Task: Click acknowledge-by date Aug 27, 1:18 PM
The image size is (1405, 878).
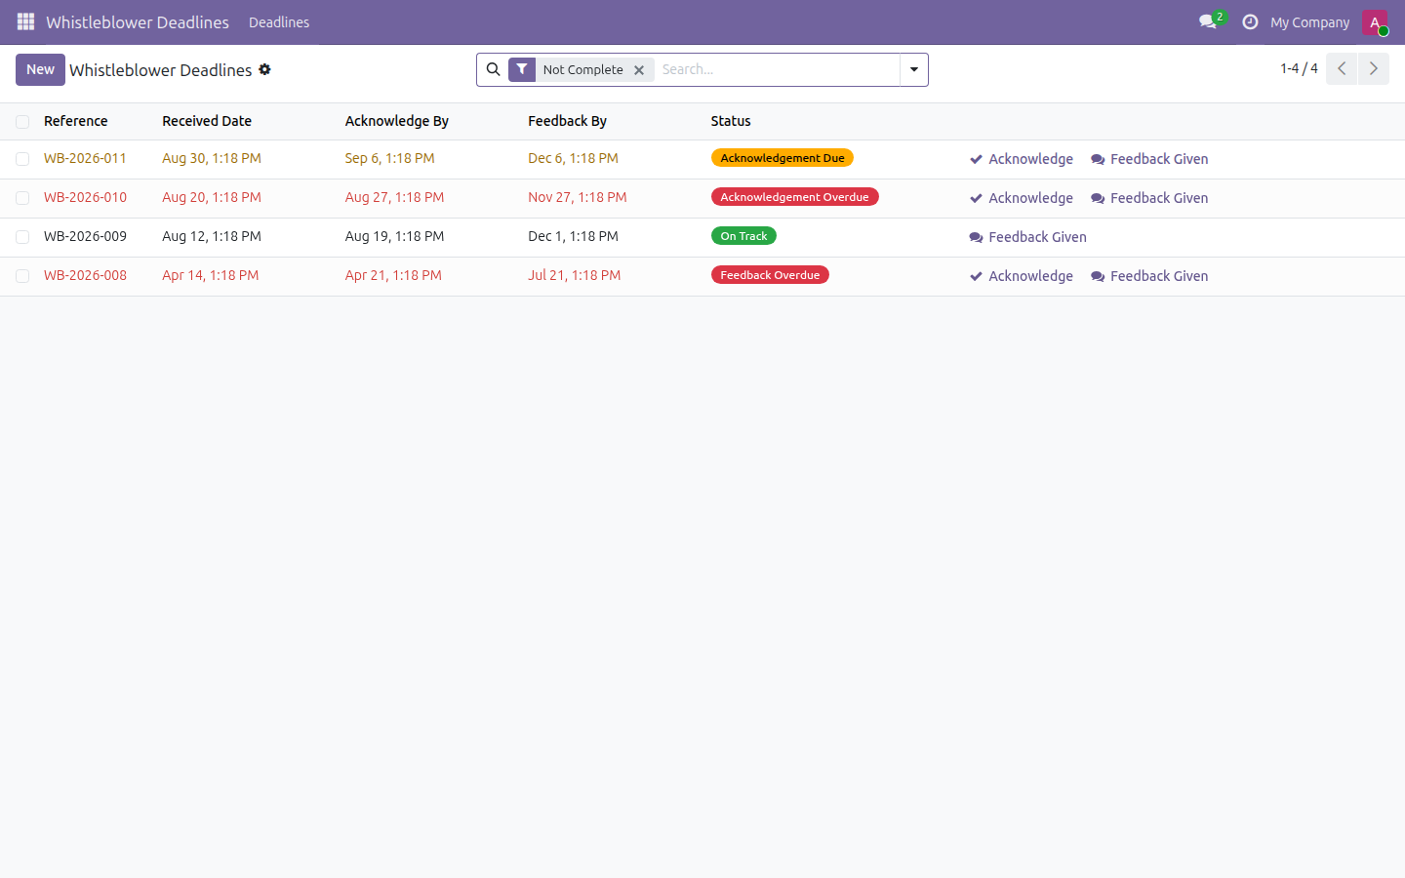Action: [x=394, y=197]
